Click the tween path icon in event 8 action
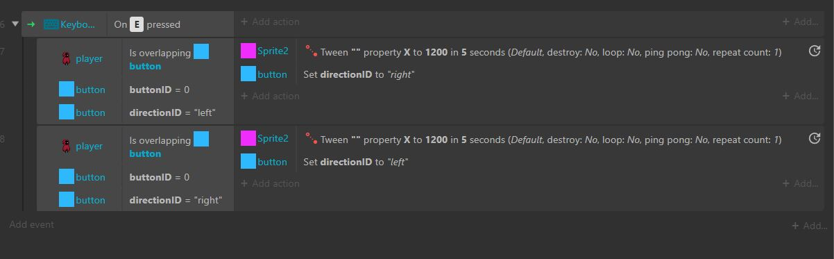The height and width of the screenshot is (259, 834). click(x=312, y=139)
